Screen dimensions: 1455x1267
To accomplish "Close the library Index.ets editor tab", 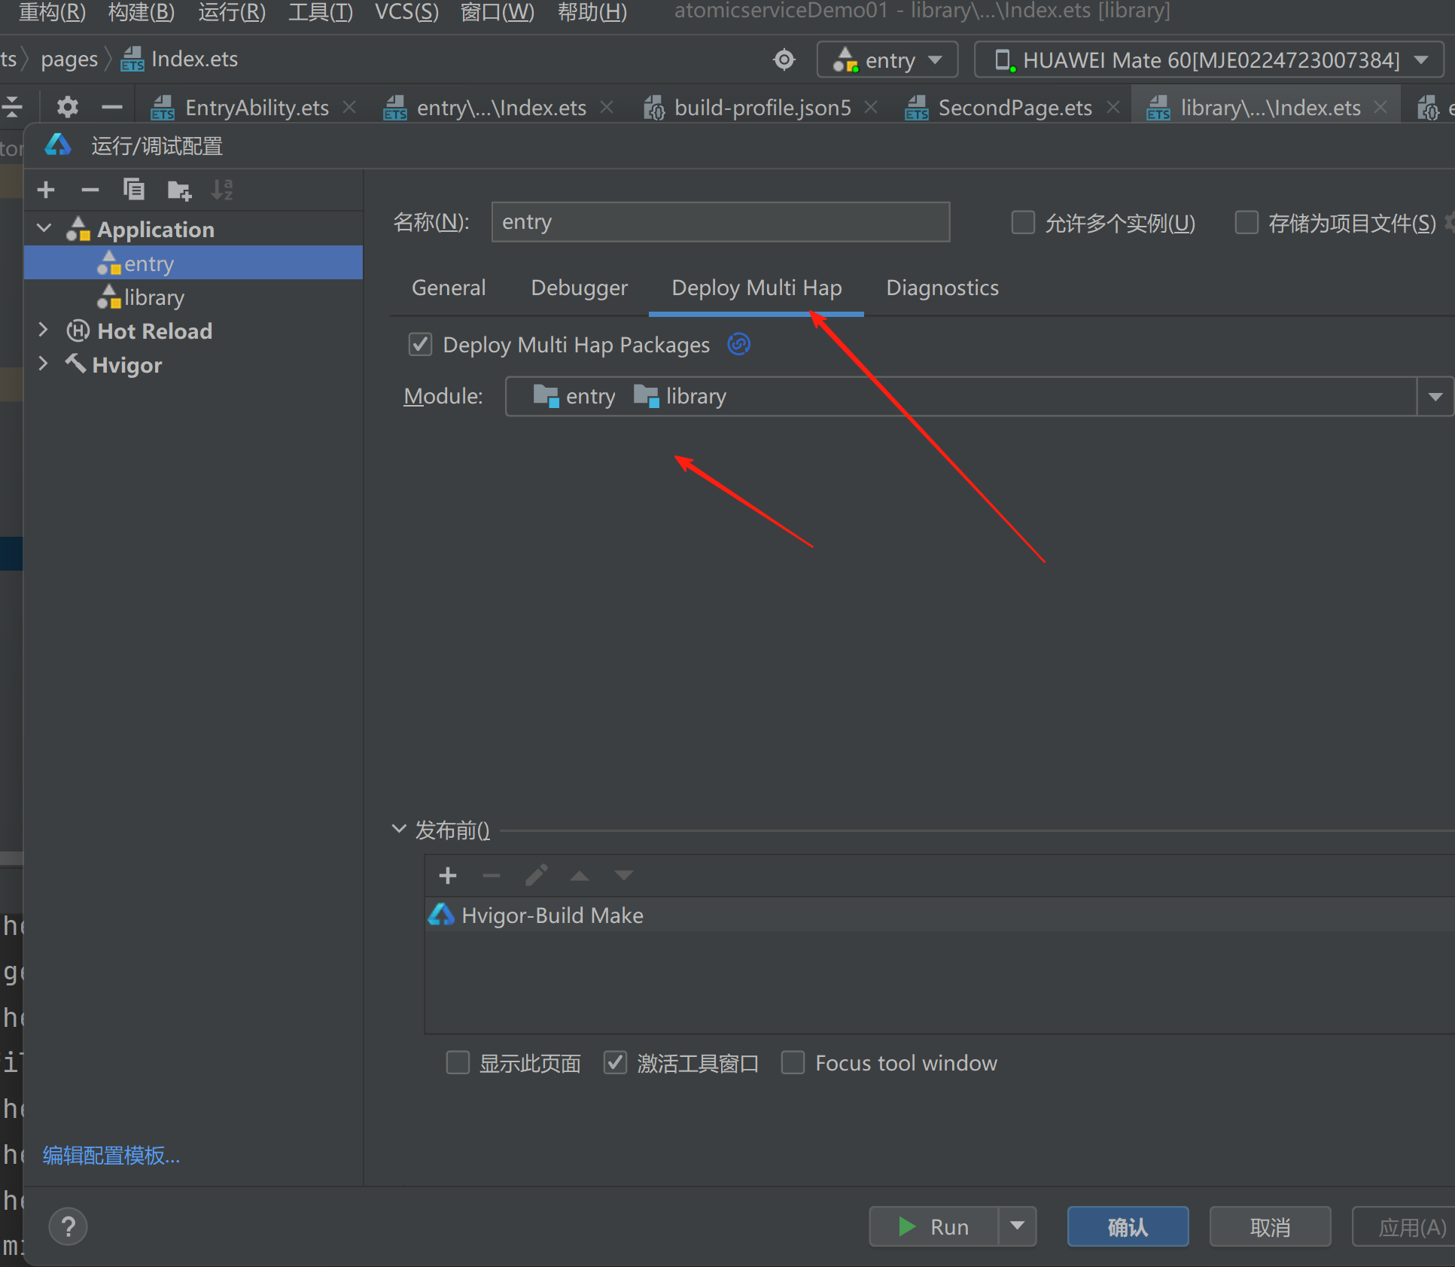I will 1381,108.
